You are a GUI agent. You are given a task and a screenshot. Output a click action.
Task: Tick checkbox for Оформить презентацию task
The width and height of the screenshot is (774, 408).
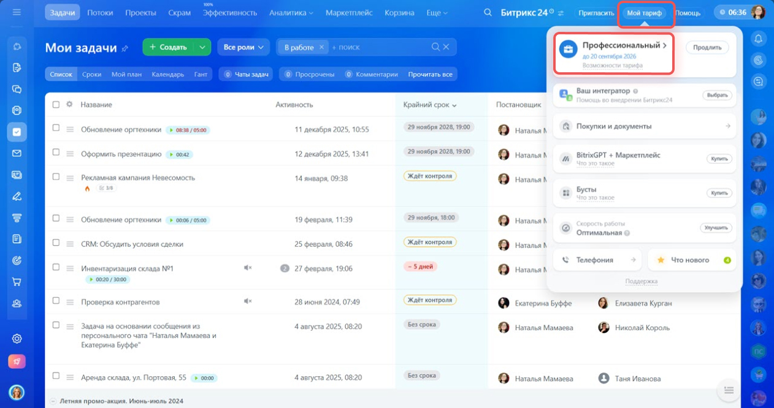[x=56, y=153]
